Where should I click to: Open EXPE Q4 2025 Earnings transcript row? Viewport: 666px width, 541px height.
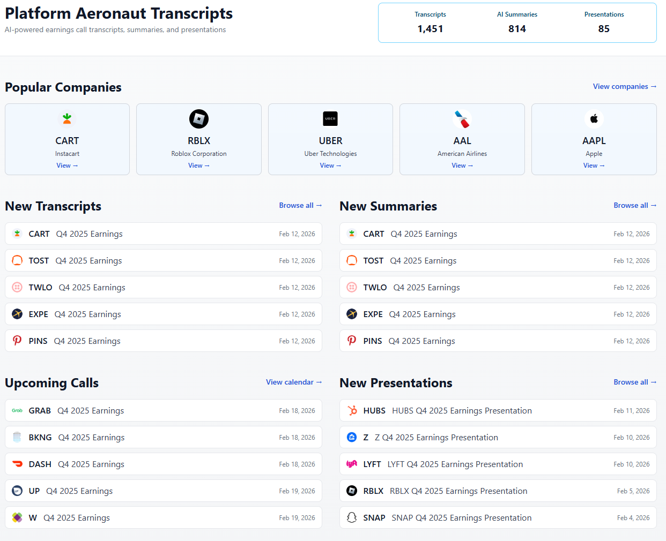(x=164, y=314)
